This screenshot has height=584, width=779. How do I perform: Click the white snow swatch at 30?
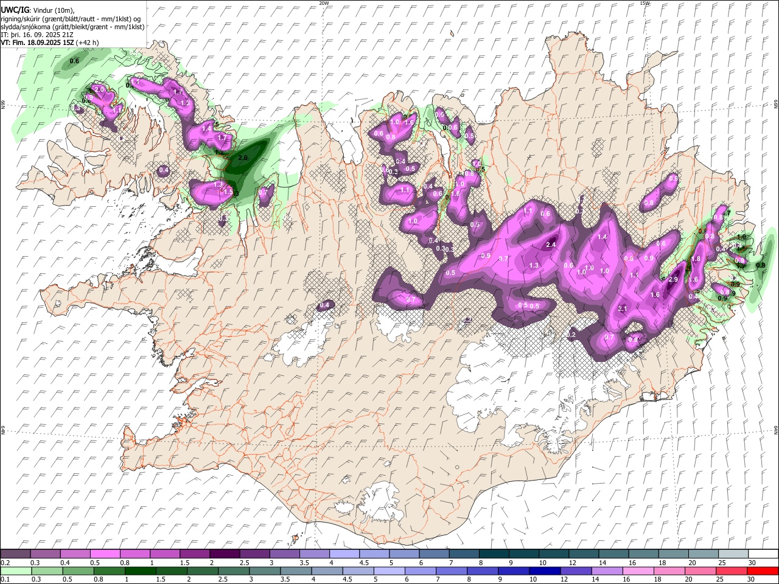763,554
